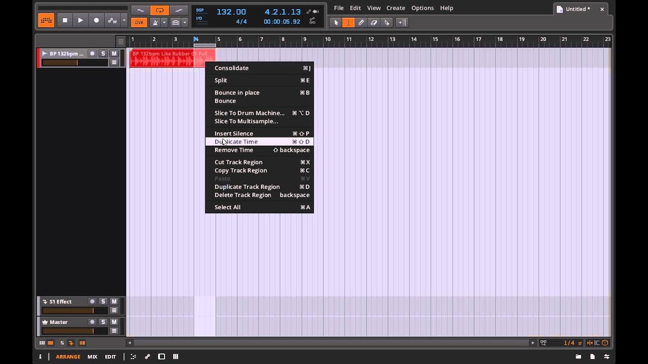The image size is (648, 364).
Task: Click the loop start marker in timeline
Action: pyautogui.click(x=196, y=39)
